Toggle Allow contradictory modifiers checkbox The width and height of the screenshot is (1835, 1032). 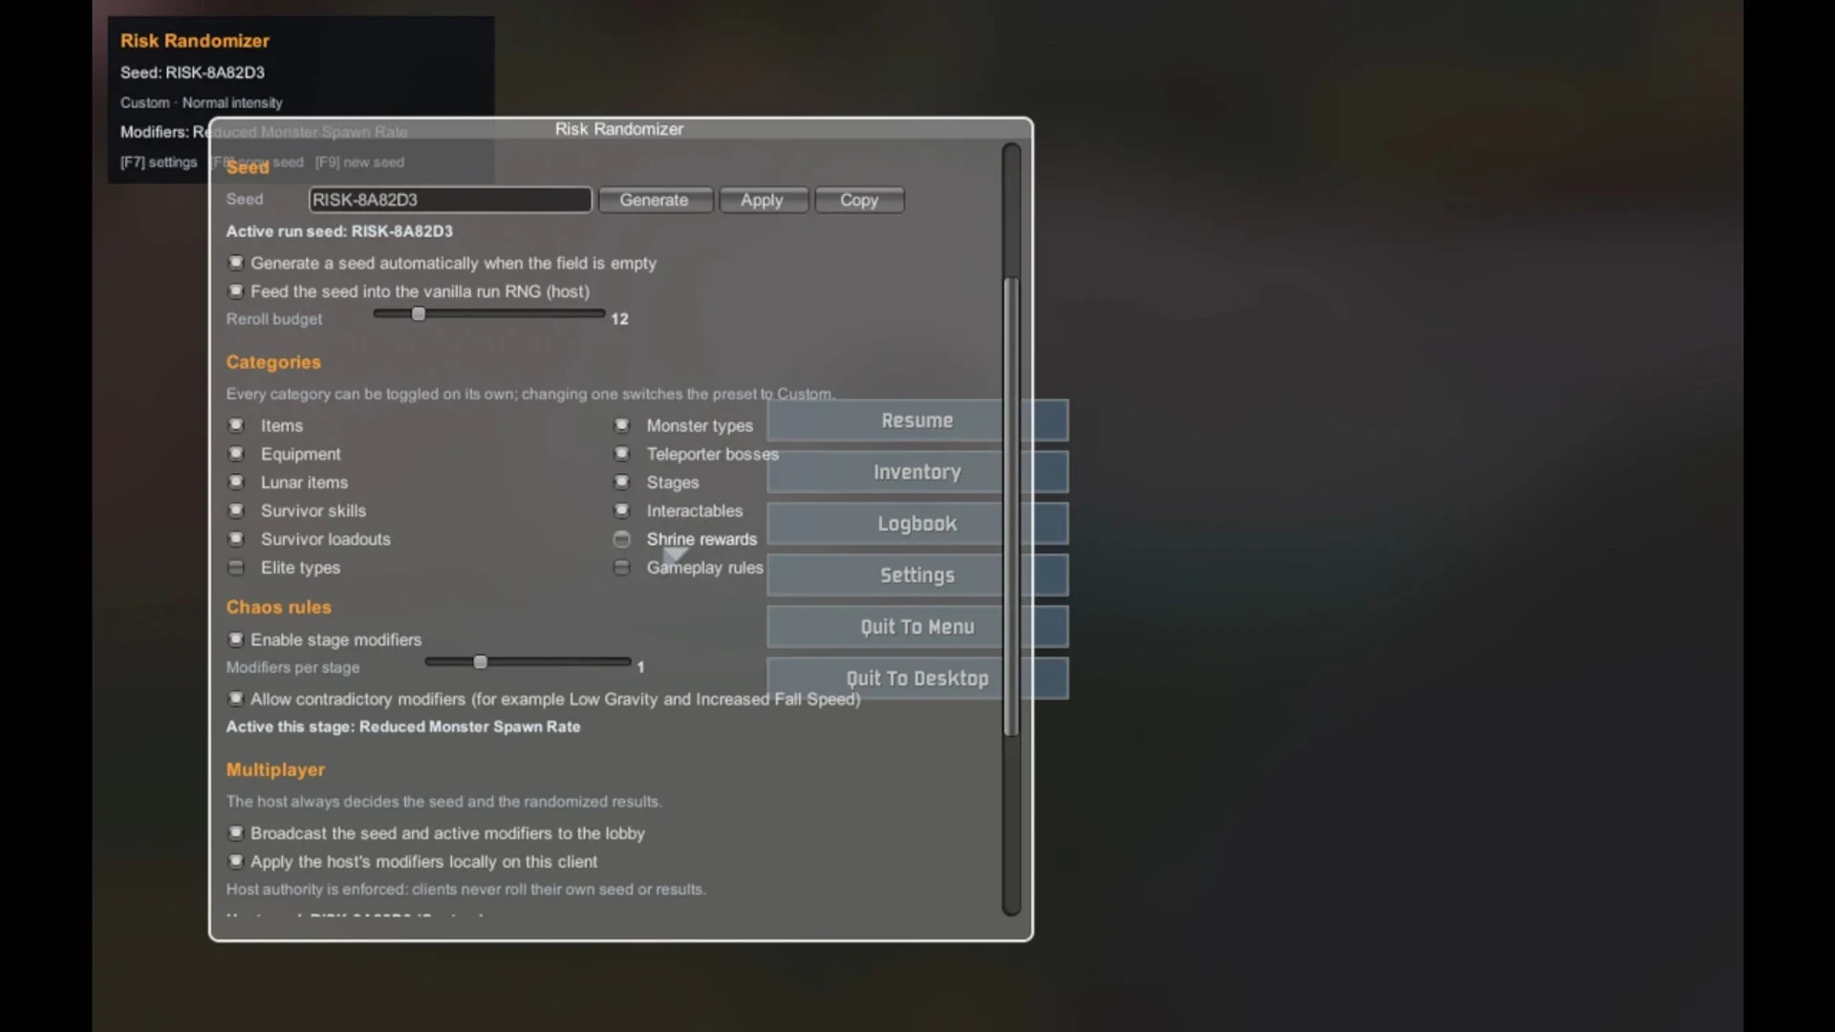[236, 699]
